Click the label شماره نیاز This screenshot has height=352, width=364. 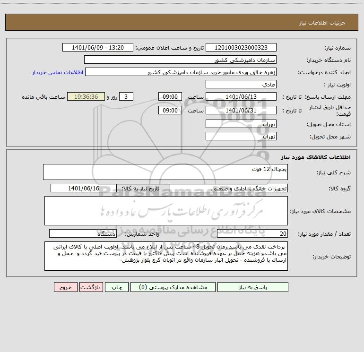[x=338, y=48]
